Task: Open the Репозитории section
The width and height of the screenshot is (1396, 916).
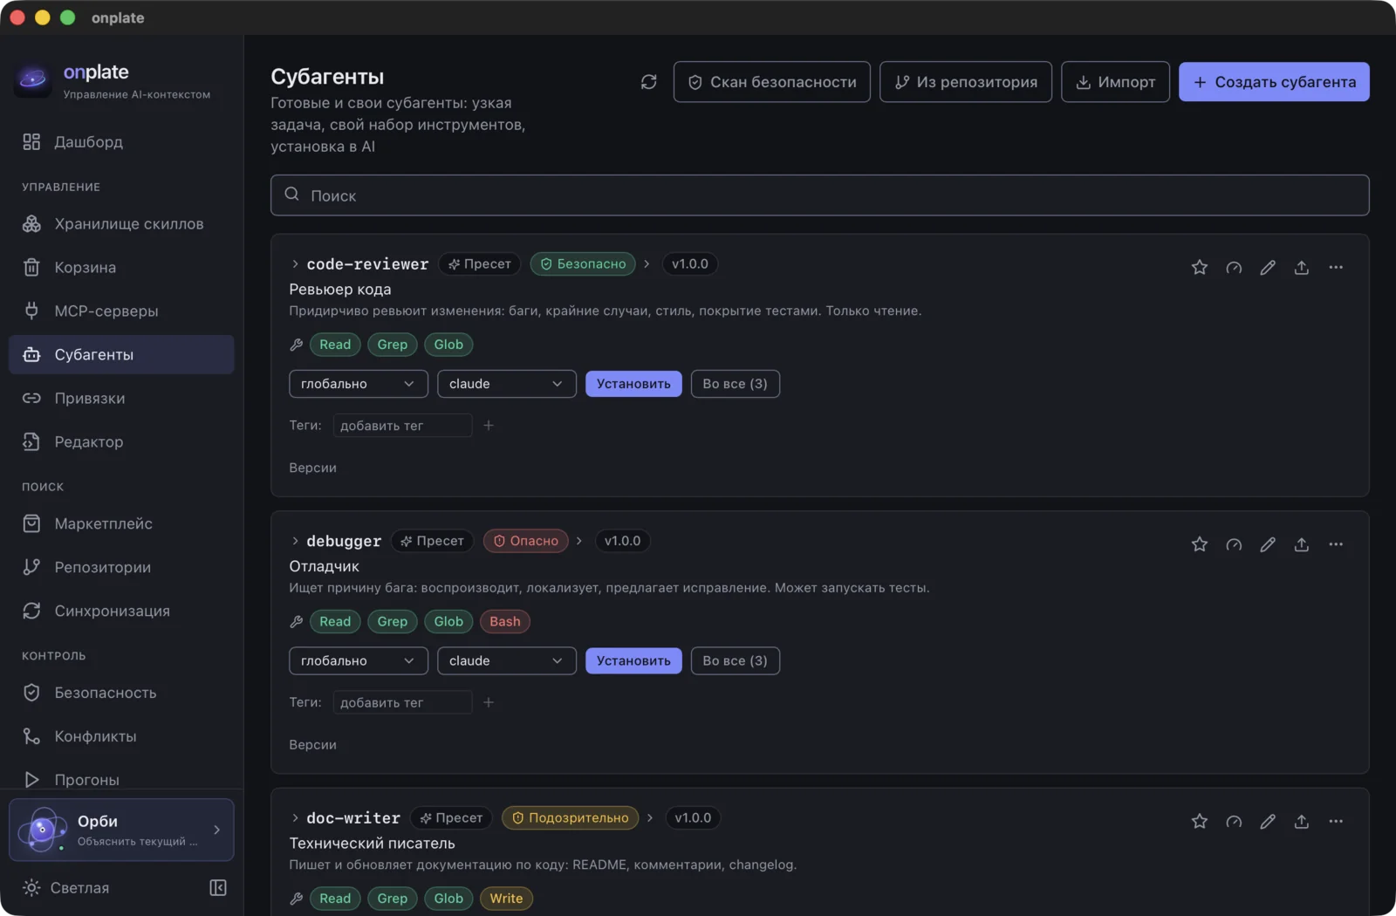Action: 121,568
